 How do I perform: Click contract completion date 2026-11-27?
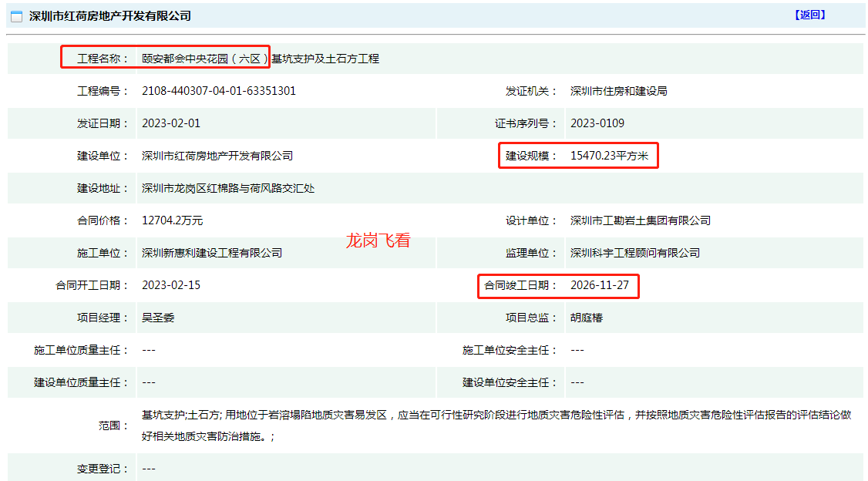tap(600, 285)
